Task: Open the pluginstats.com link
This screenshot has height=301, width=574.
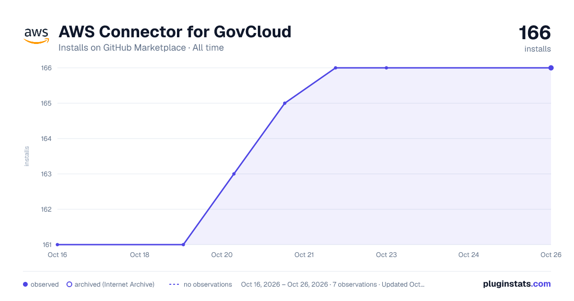Action: click(517, 284)
